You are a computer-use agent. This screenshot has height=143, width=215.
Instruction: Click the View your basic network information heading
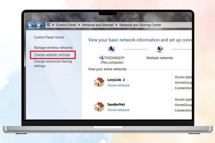[140, 40]
